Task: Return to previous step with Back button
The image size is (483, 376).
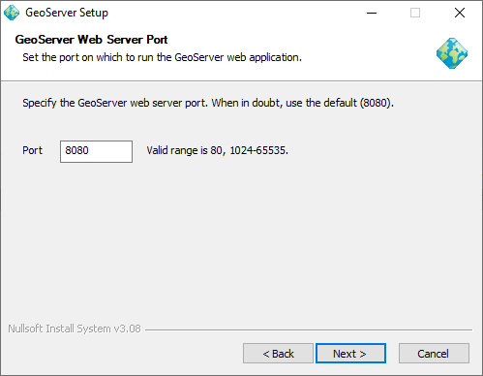Action: point(278,354)
